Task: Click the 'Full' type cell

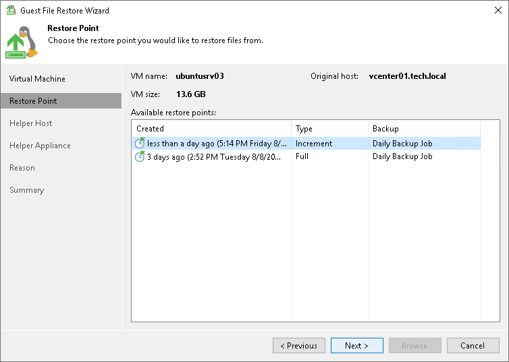Action: [302, 156]
